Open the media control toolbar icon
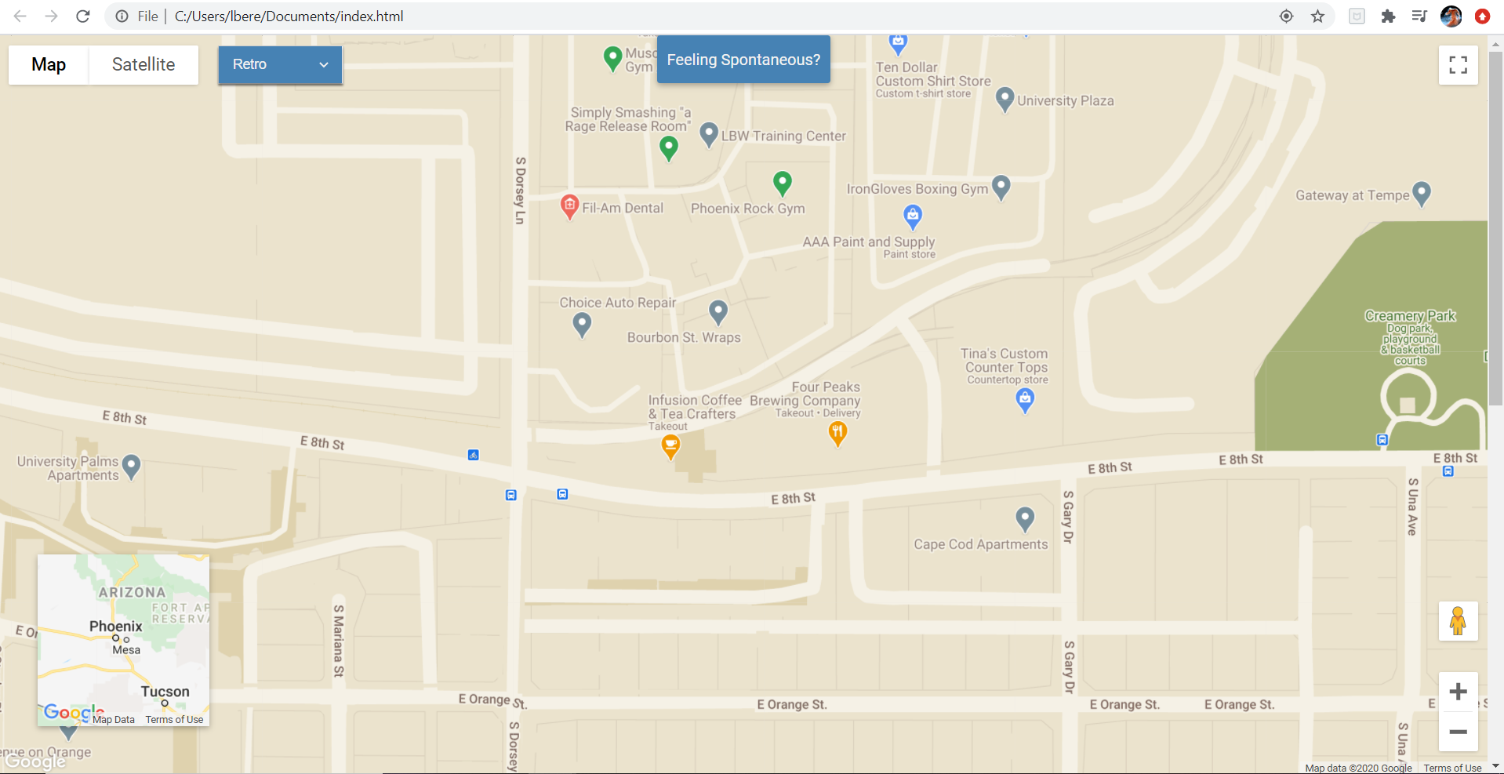 [1419, 16]
